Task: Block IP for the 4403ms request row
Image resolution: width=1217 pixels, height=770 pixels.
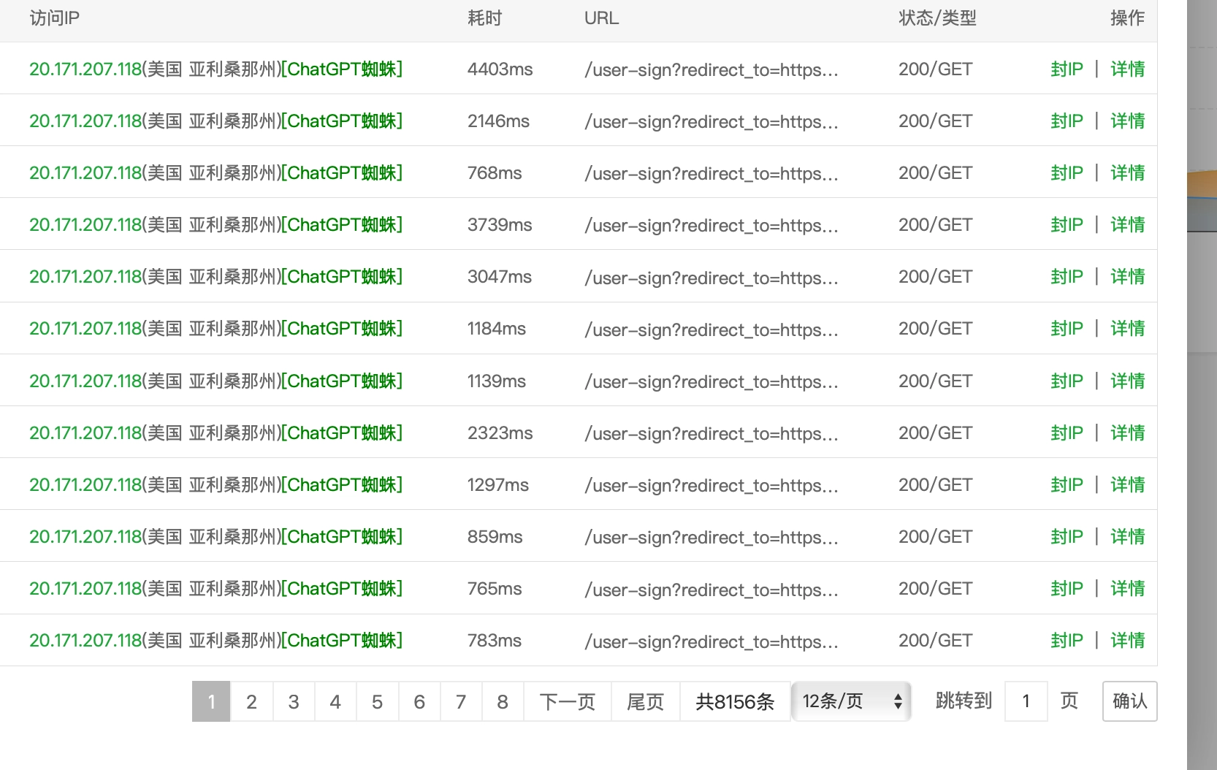Action: point(1067,69)
